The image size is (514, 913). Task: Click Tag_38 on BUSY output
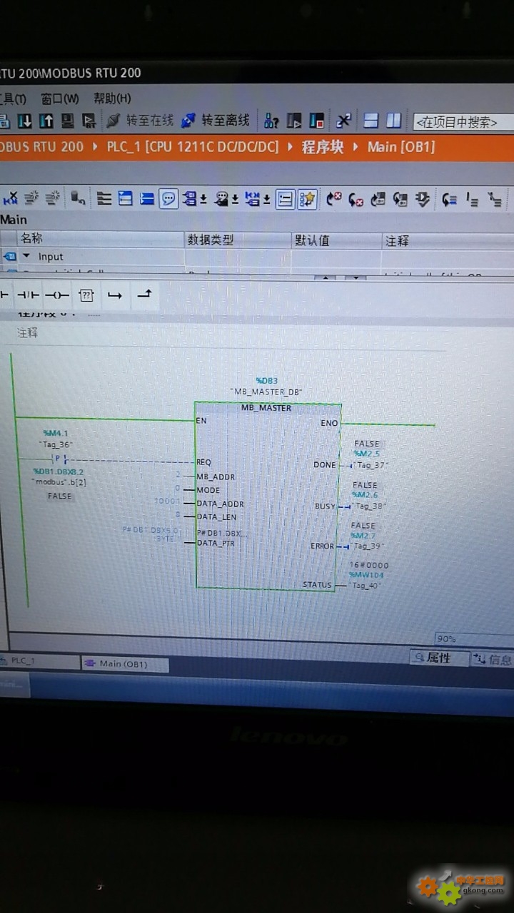click(x=370, y=506)
